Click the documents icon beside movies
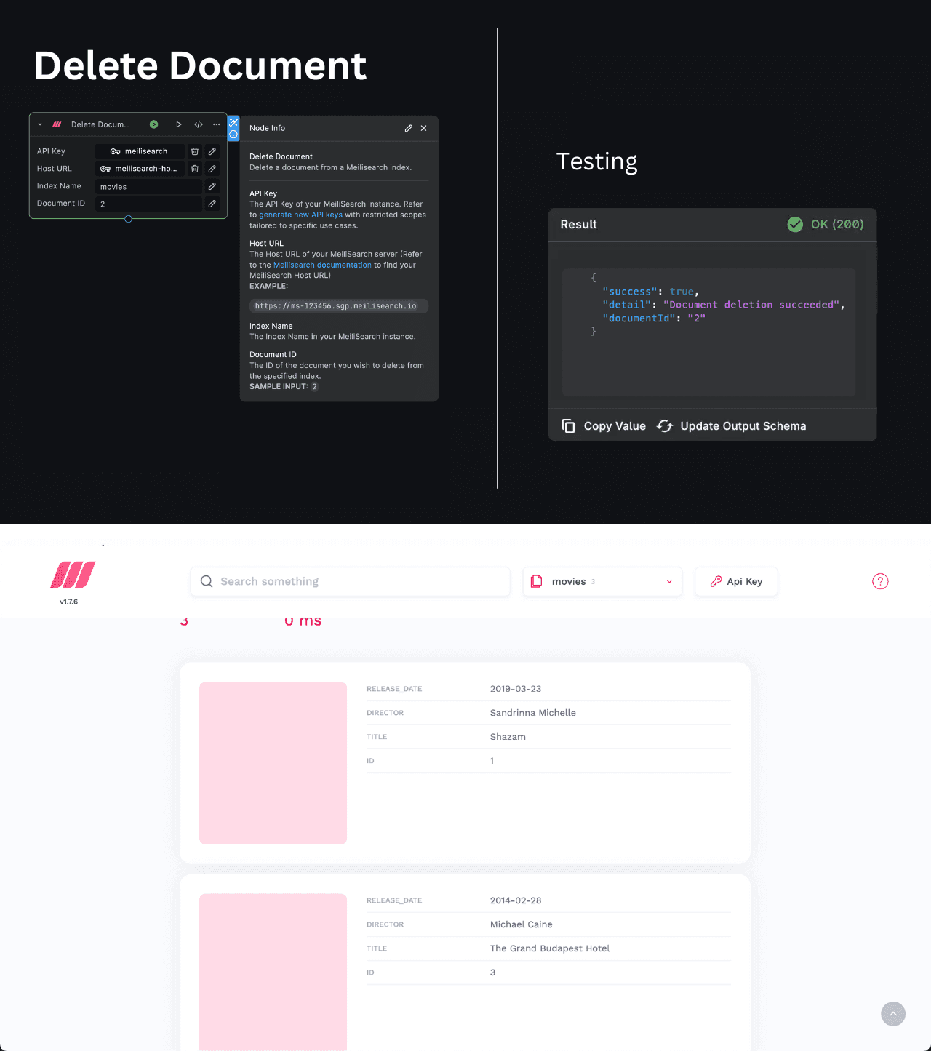The image size is (931, 1051). [x=537, y=581]
